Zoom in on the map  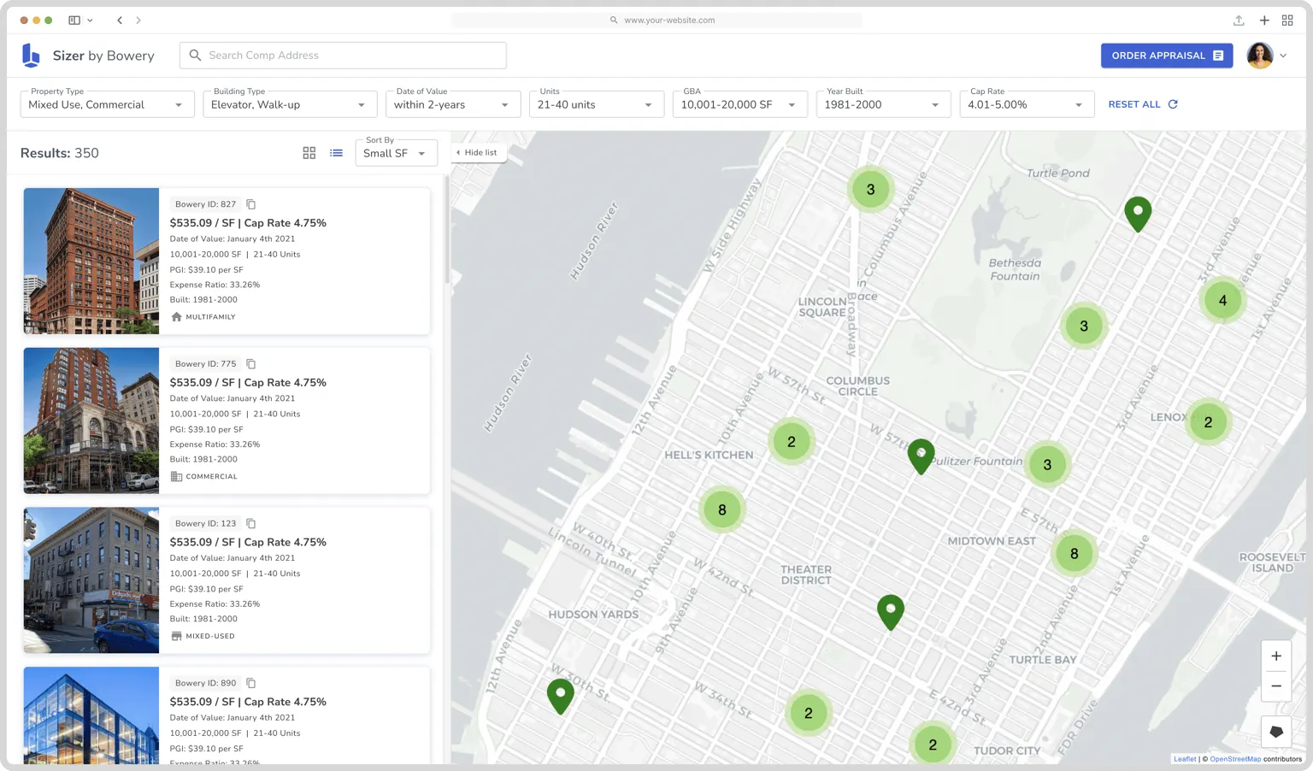tap(1276, 656)
